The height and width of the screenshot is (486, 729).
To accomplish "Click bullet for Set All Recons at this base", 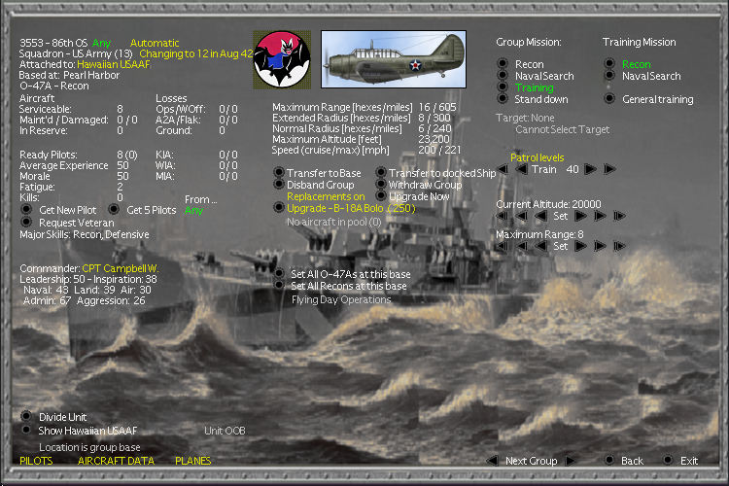I will 279,285.
